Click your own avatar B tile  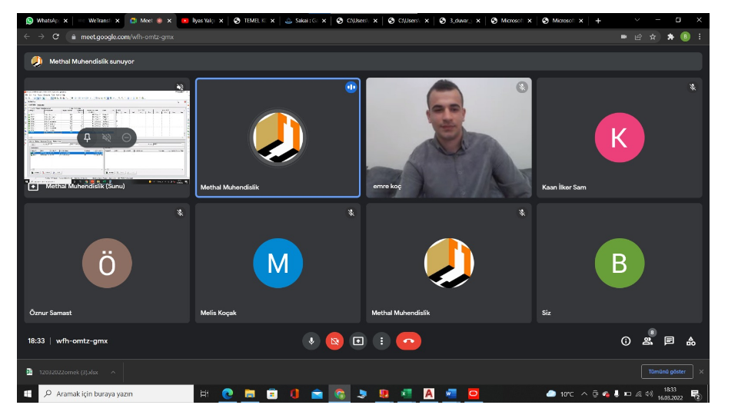click(x=620, y=263)
